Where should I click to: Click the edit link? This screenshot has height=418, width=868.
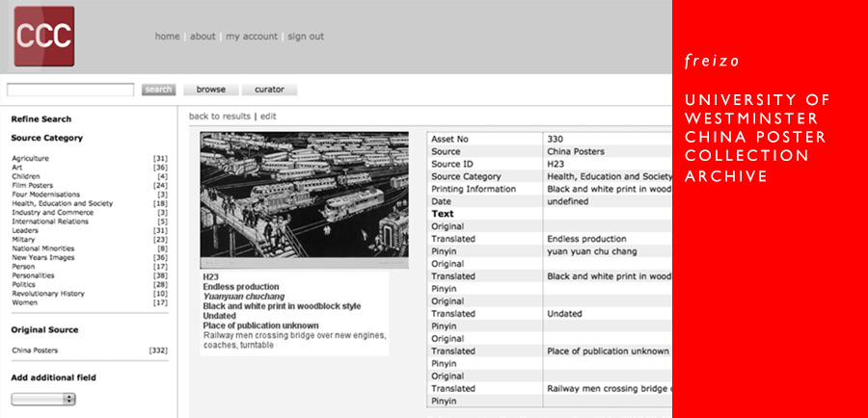(268, 117)
